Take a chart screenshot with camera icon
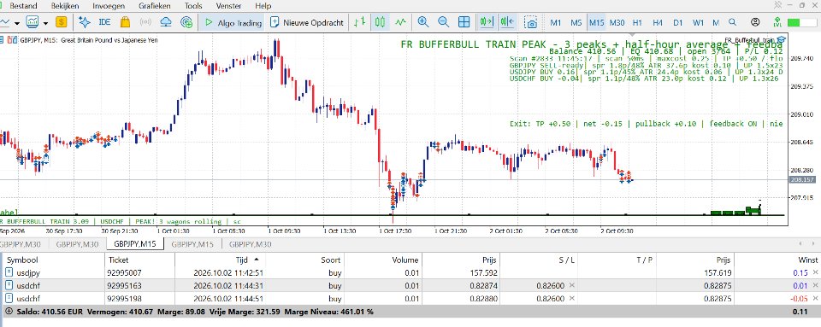Image resolution: width=821 pixels, height=327 pixels. tap(531, 23)
